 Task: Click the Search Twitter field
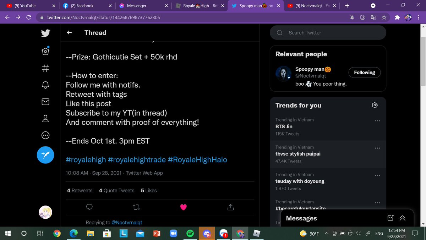coord(328,33)
